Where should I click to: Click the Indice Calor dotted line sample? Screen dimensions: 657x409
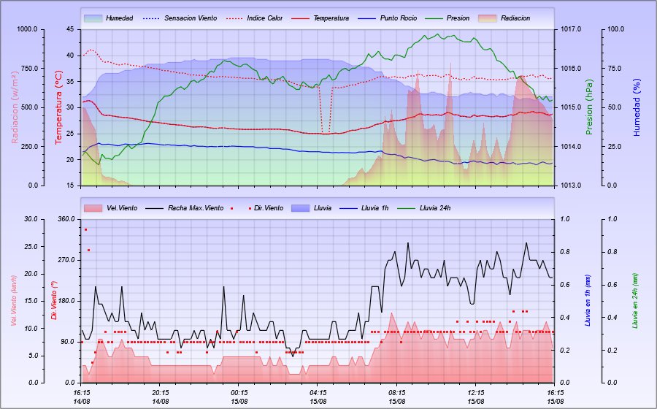[x=234, y=18]
